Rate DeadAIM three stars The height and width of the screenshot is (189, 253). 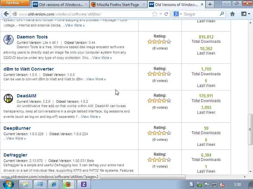pos(159,100)
